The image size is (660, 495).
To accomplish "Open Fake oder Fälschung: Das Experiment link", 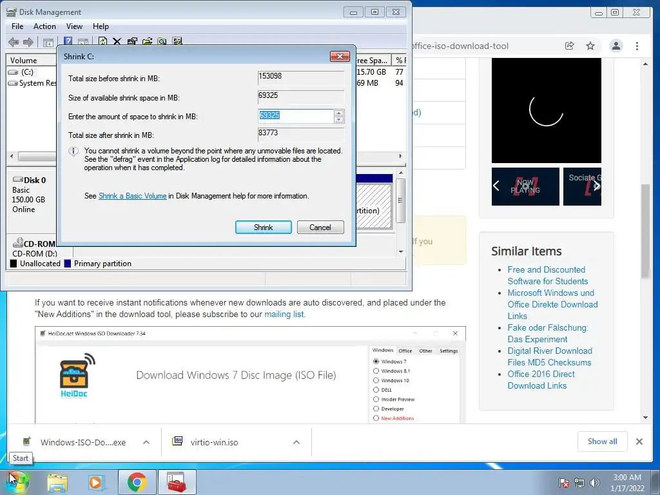I will coord(548,333).
